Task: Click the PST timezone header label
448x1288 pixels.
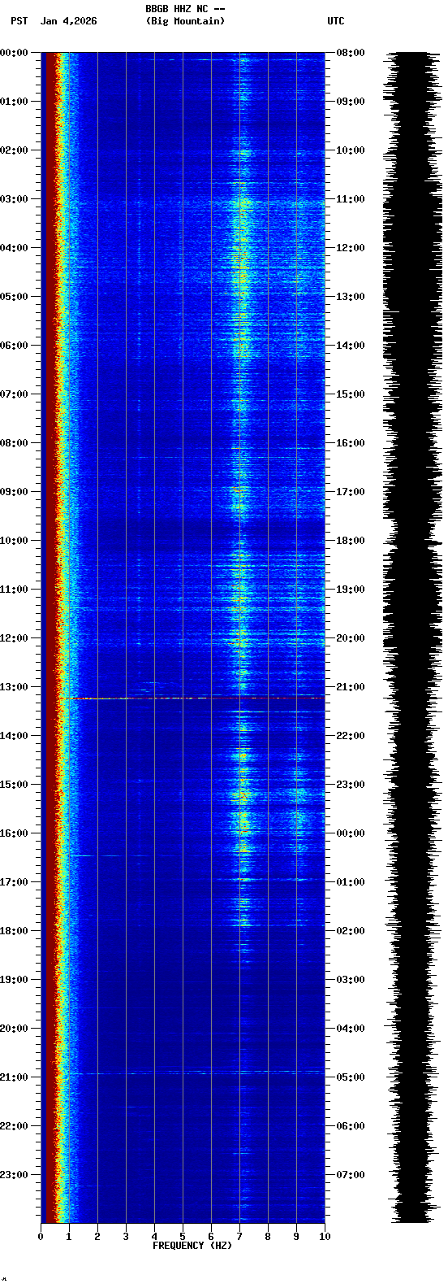Action: point(19,21)
